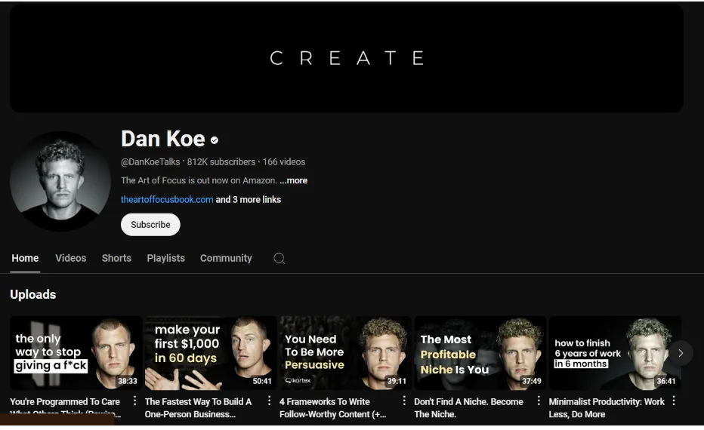Click the CREATE channel banner
Viewport: 704px width, 430px height.
347,58
